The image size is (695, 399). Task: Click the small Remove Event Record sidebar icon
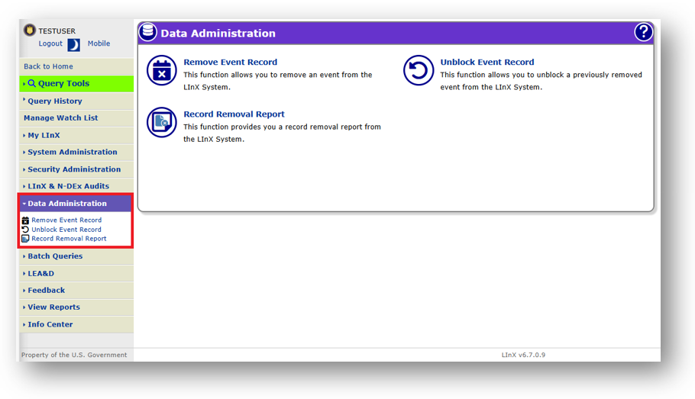tap(25, 220)
